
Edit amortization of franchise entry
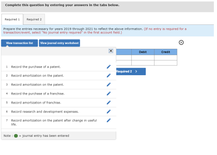point(108,103)
